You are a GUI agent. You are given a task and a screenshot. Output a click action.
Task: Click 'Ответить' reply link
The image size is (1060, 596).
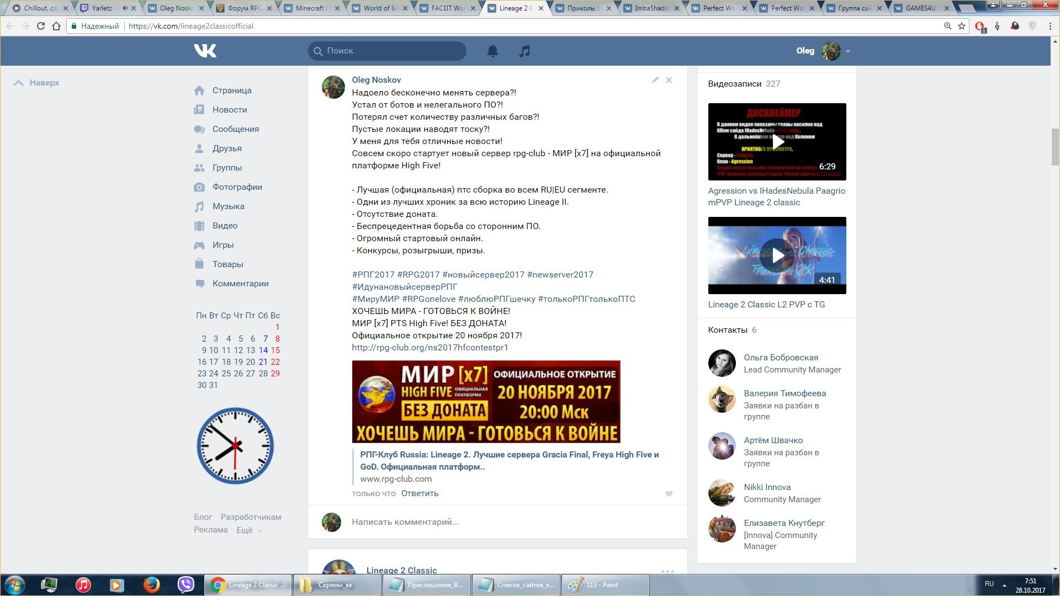coord(420,493)
